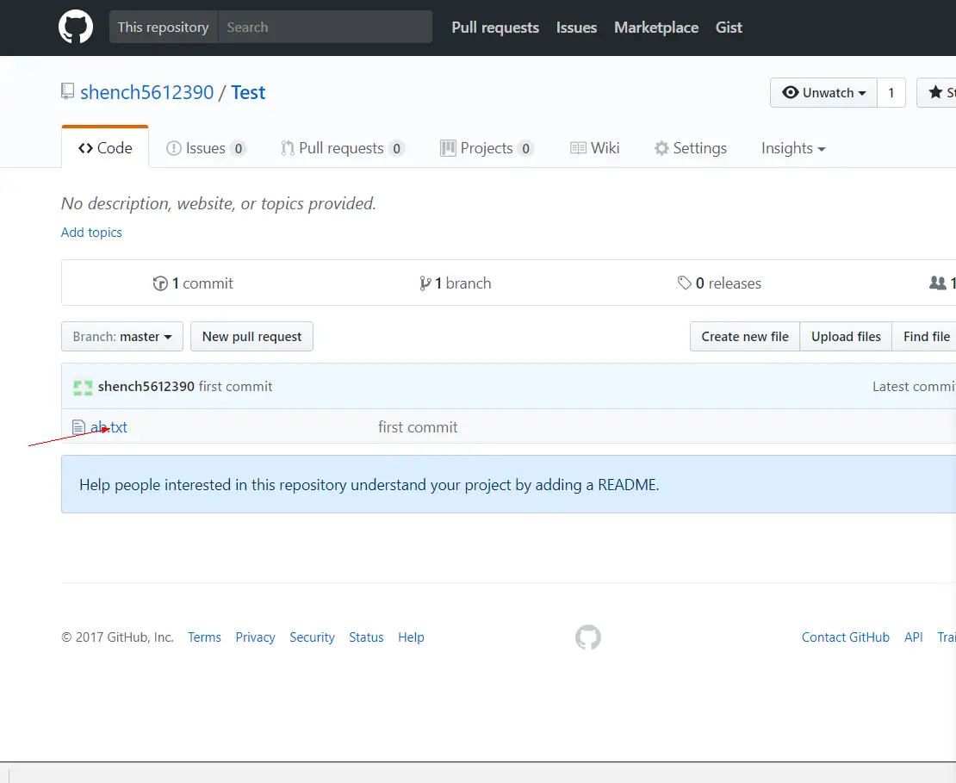View watcher count next to Unwatch

pyautogui.click(x=891, y=93)
